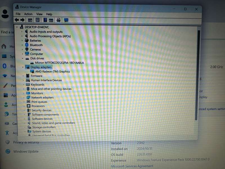Collapse the Disk drives node
The height and width of the screenshot is (169, 225).
22,58
